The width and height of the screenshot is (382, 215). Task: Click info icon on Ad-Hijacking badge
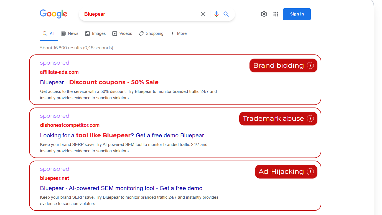coord(310,172)
